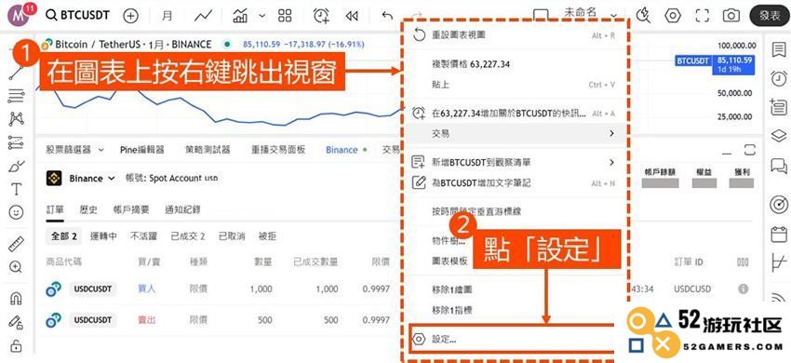This screenshot has height=363, width=791.
Task: Open chart settings hexagon icon in top bar
Action: tap(673, 16)
